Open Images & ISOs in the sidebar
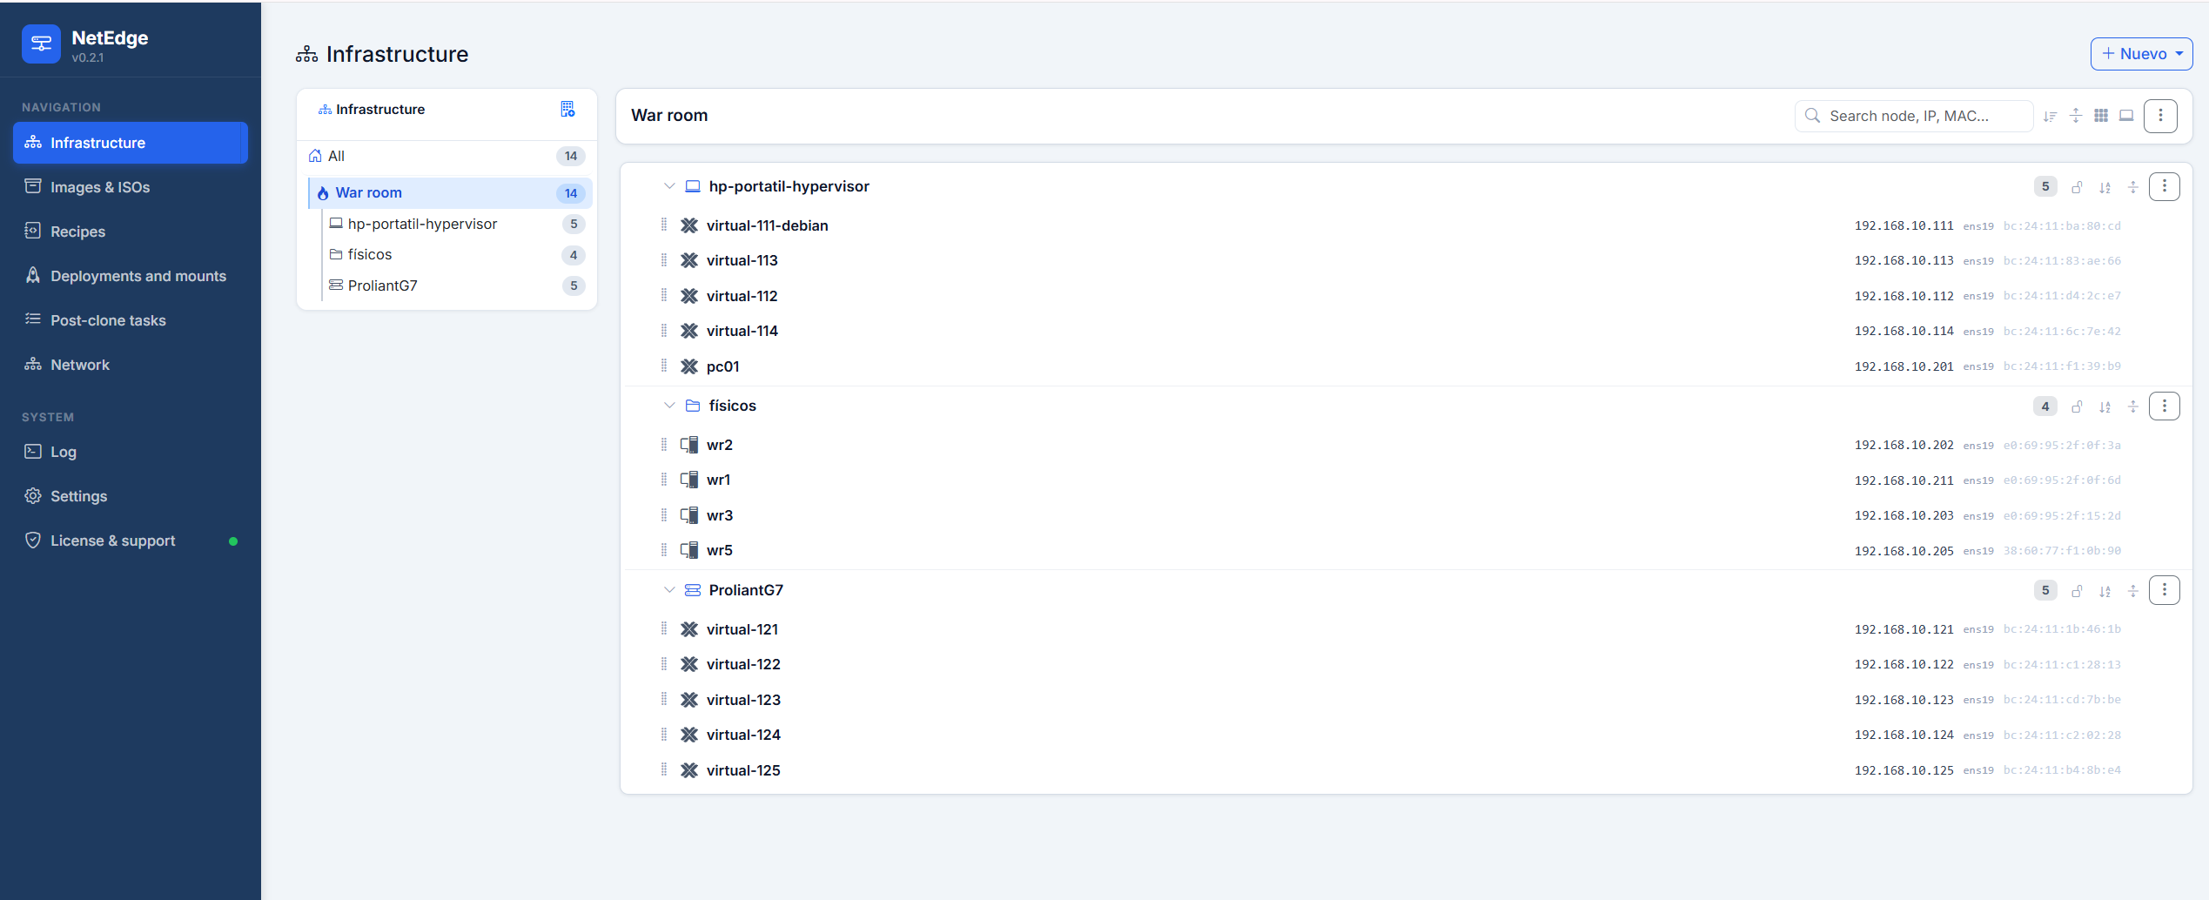This screenshot has width=2209, height=900. (x=131, y=187)
